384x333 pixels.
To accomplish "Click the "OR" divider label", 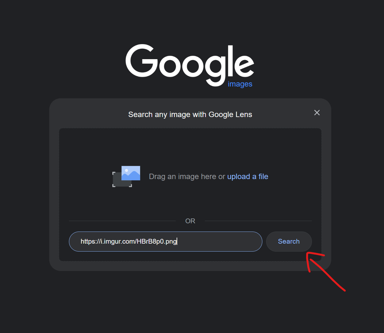I will 190,221.
